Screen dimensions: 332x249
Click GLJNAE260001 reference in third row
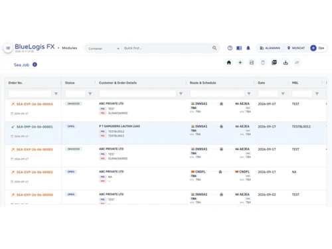(x=118, y=159)
